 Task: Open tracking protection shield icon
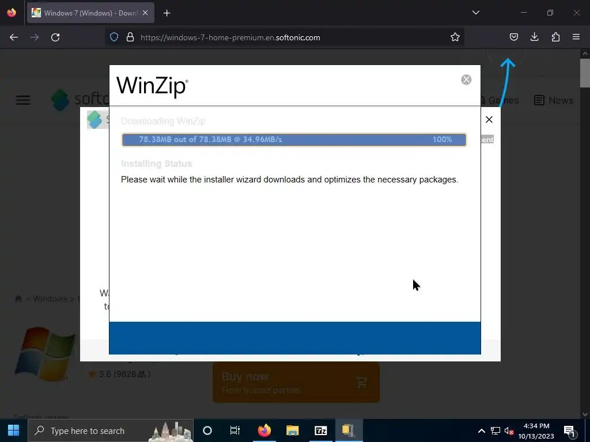[114, 37]
